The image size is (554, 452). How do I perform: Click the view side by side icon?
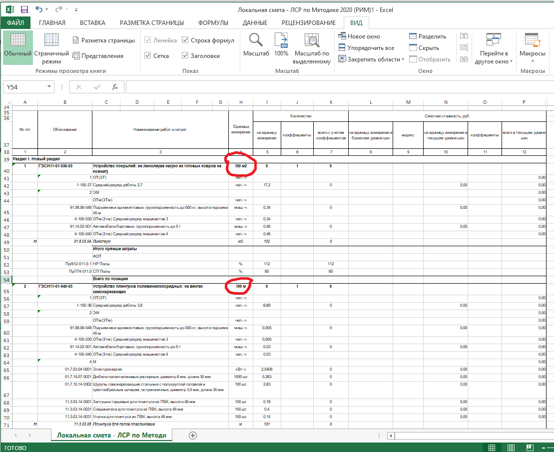pos(464,36)
